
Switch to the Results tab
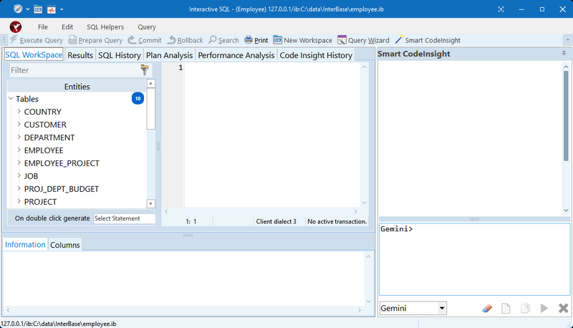click(80, 55)
